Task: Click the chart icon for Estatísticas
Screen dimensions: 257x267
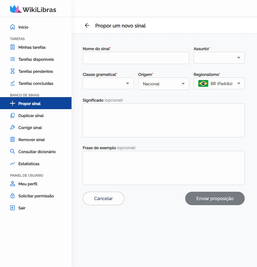Action: [12, 164]
